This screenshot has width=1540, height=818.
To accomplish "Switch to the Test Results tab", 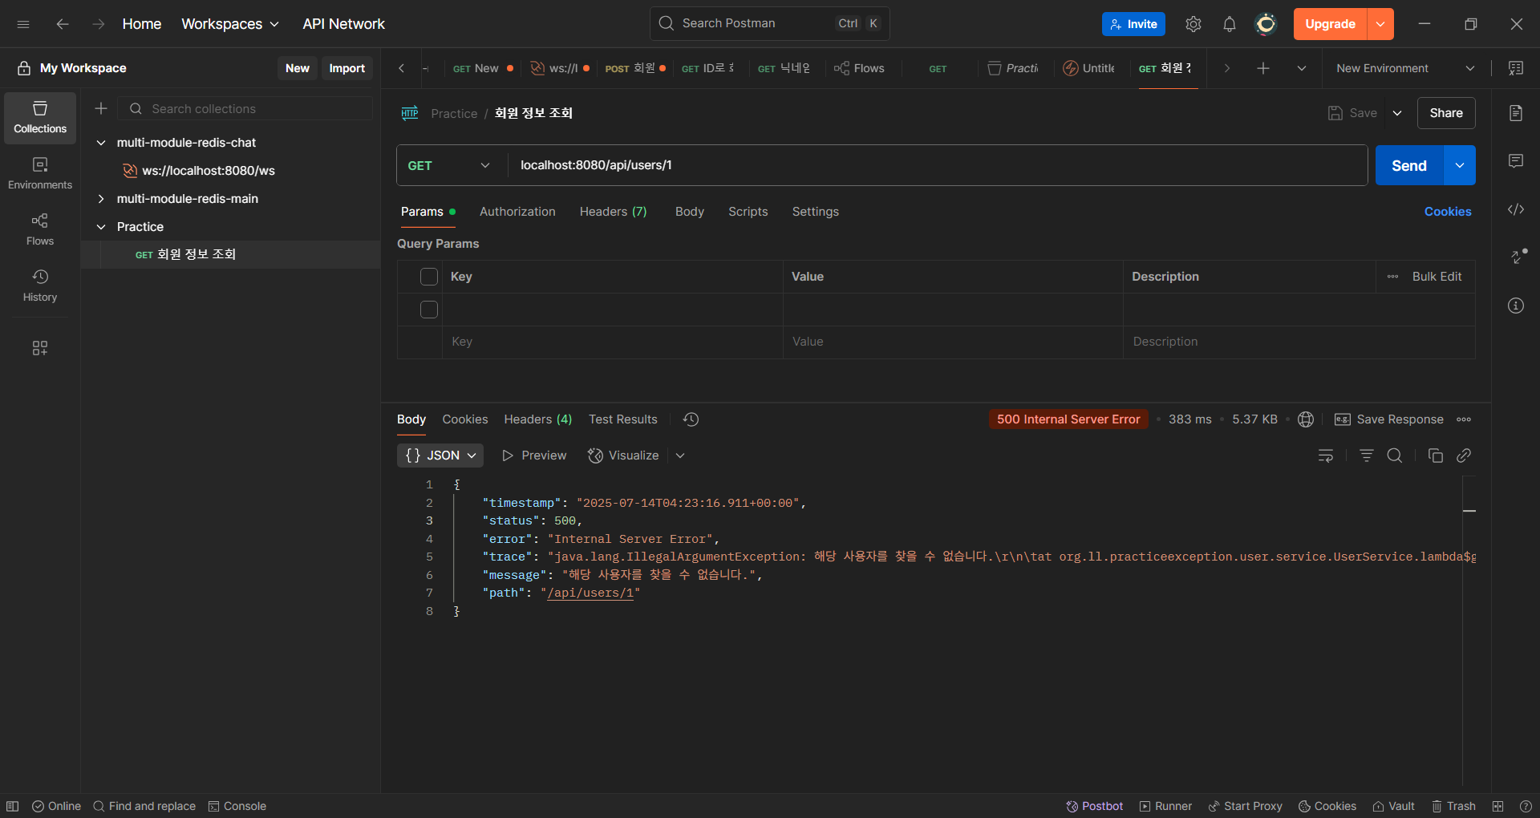I will (623, 419).
